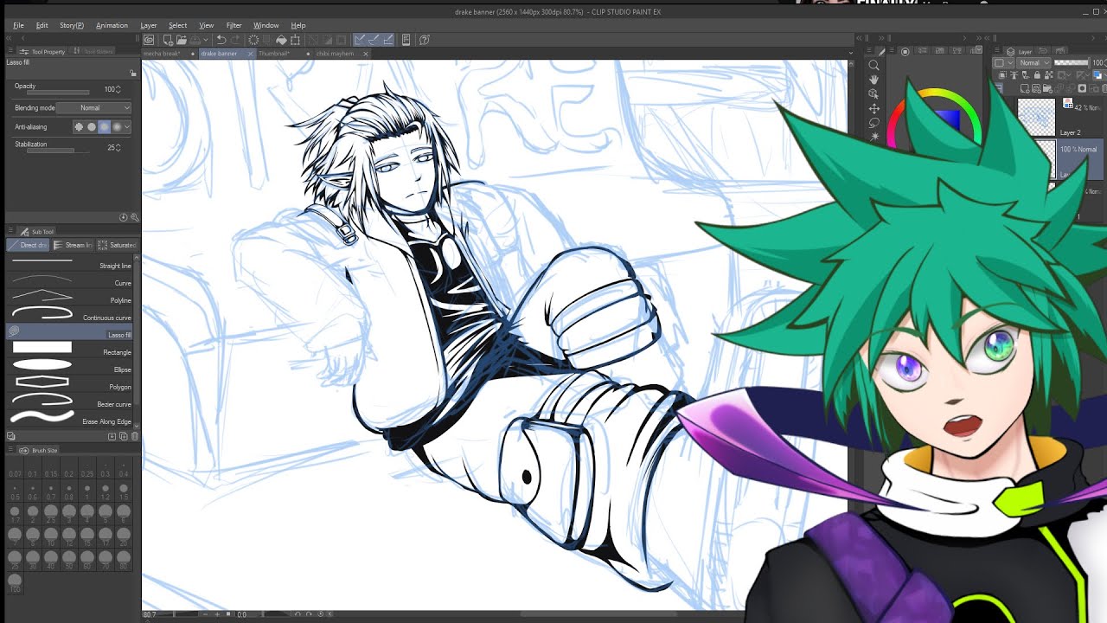Click the set as reference layer lighthouse icon
Image resolution: width=1107 pixels, height=623 pixels.
pos(1014,75)
